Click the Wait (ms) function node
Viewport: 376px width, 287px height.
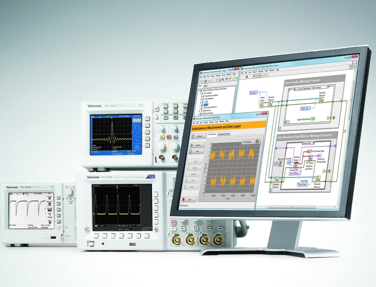280,164
